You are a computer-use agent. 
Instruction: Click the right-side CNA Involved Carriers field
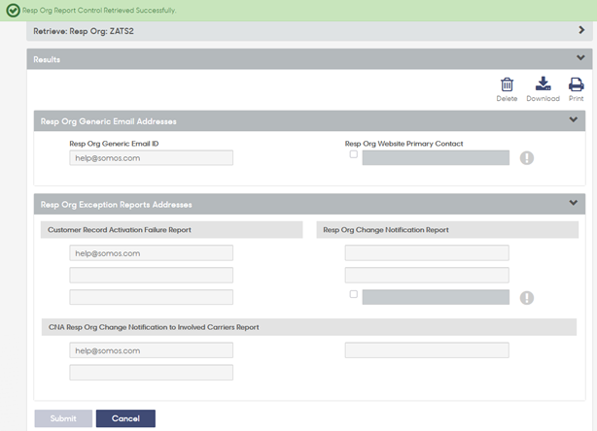[427, 350]
